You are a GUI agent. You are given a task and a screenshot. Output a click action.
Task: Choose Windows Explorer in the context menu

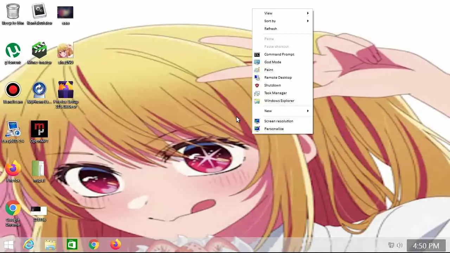pos(282,100)
